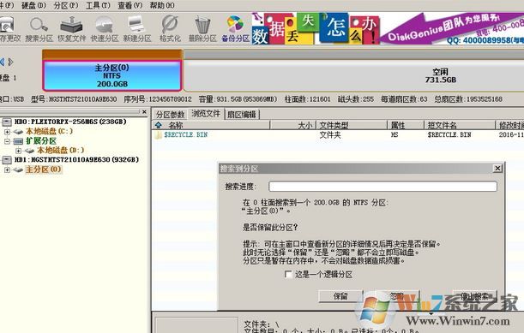The width and height of the screenshot is (524, 333).
Task: Click the Ignore (忽略) button in dialog
Action: point(397,296)
